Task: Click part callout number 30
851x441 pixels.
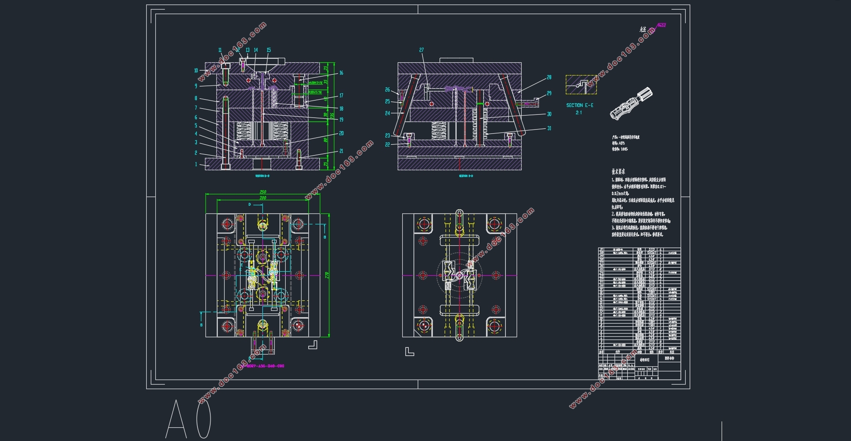Action: [549, 114]
